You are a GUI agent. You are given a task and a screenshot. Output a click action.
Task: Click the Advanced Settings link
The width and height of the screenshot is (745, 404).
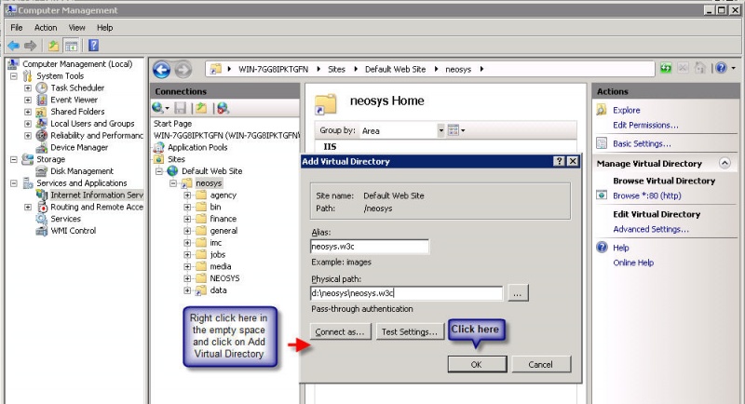coord(650,229)
